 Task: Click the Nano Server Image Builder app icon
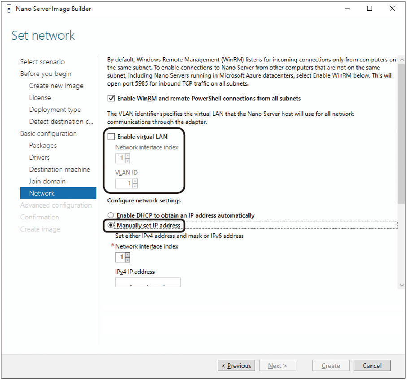click(x=9, y=9)
